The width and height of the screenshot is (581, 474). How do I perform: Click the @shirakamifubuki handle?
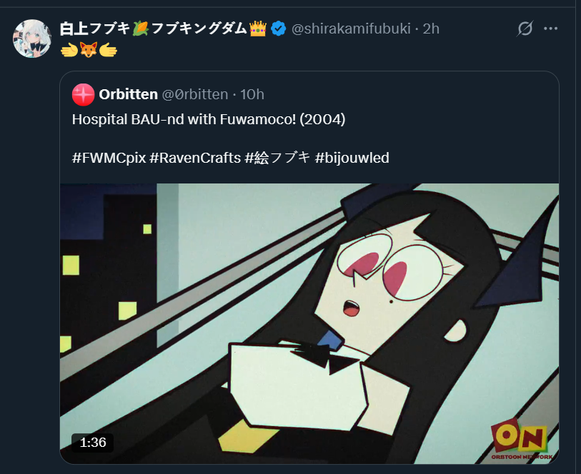tap(351, 29)
